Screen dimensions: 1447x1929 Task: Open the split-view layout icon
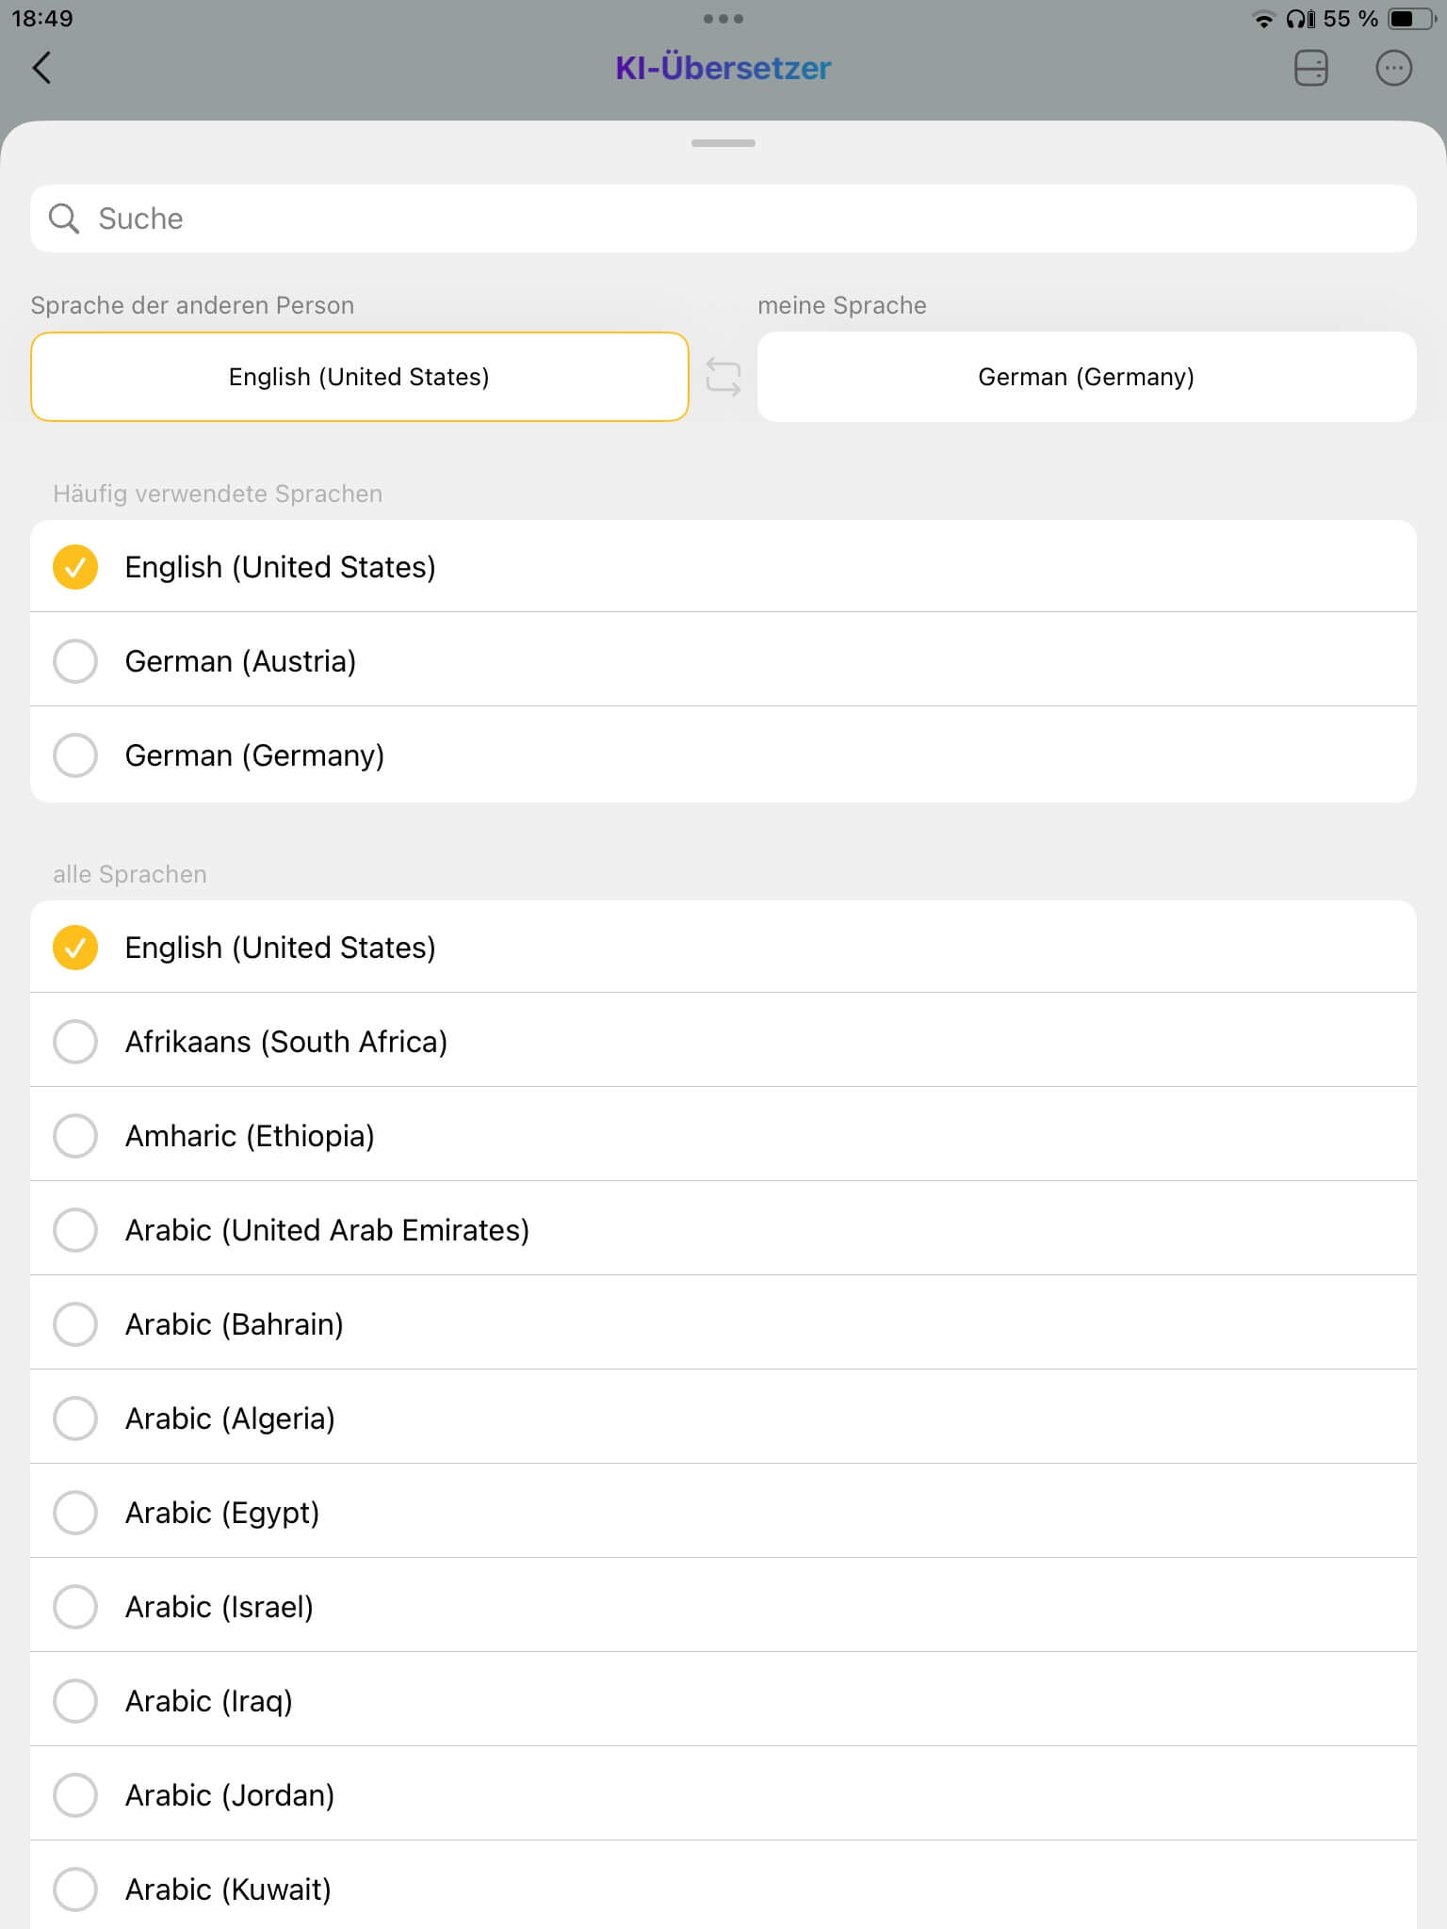(1310, 68)
